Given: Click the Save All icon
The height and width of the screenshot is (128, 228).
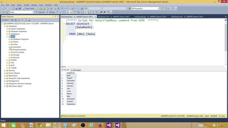Looking at the screenshot, I should 20,9.
